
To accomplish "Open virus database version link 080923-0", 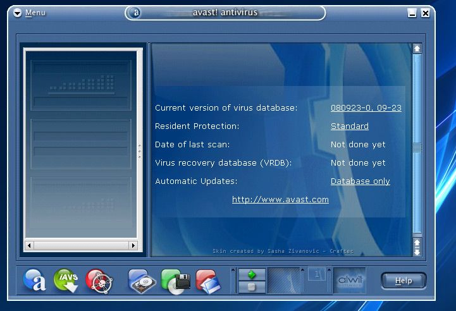I will (366, 108).
